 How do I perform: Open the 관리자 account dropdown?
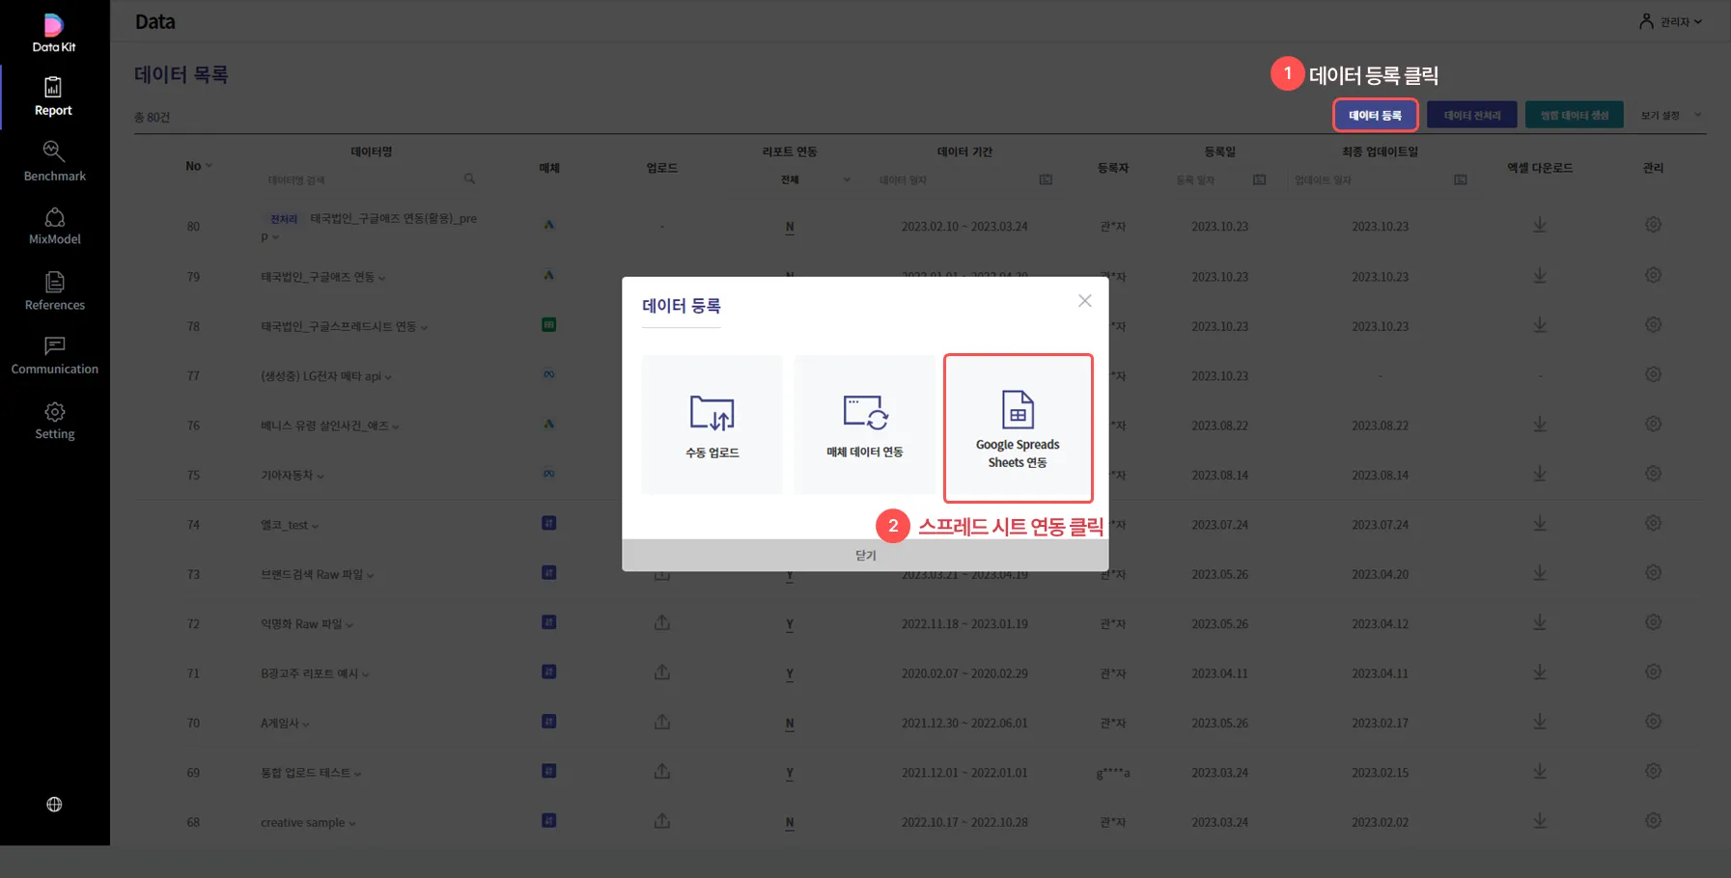coord(1671,21)
